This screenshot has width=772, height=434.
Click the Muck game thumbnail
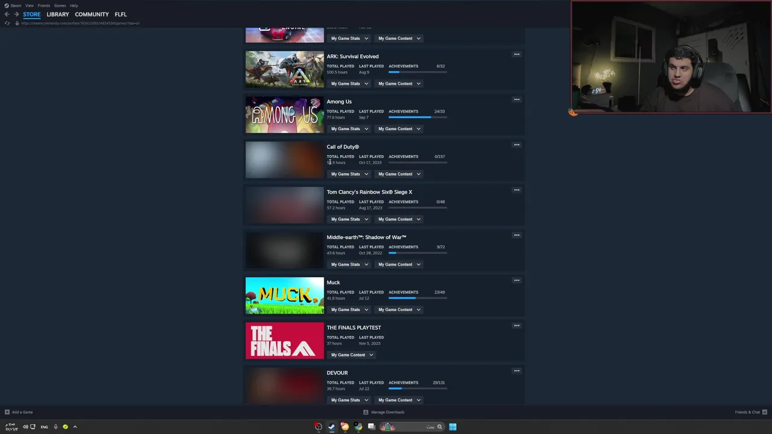point(285,295)
